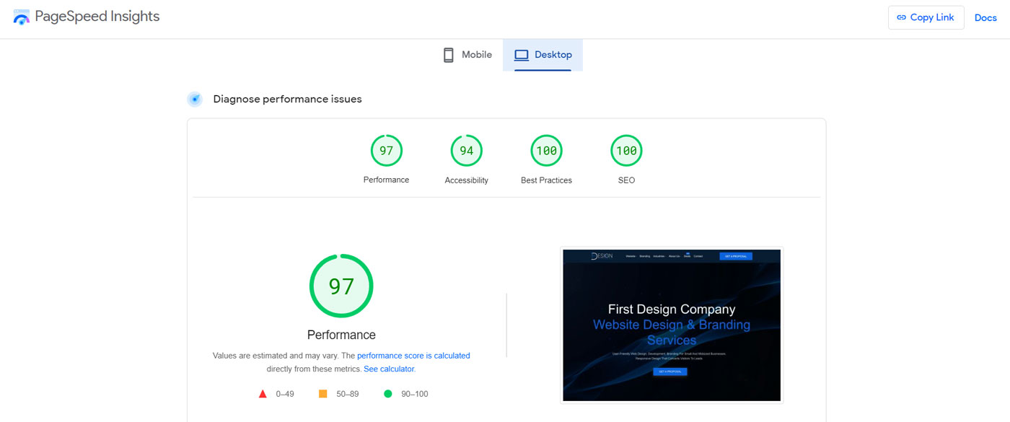Open the Docs link
Viewport: 1010px width, 422px height.
pyautogui.click(x=985, y=18)
